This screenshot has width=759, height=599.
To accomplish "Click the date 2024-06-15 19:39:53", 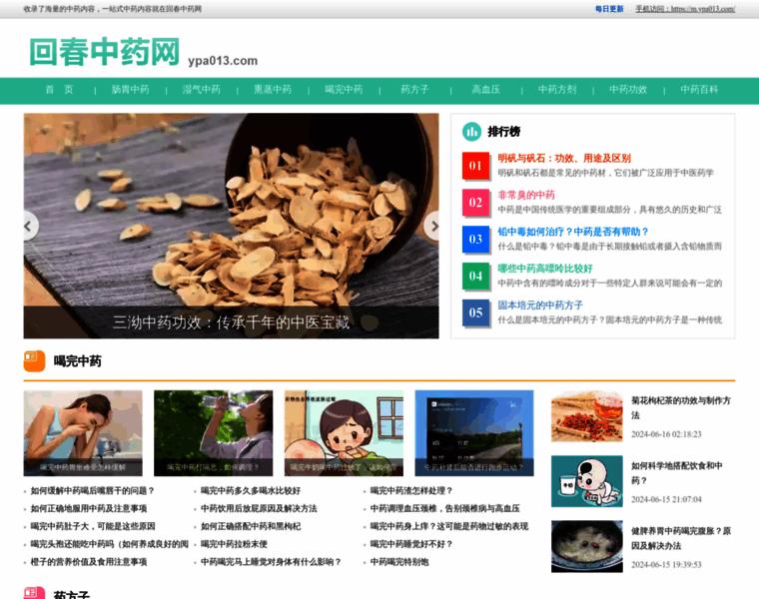I will [666, 565].
